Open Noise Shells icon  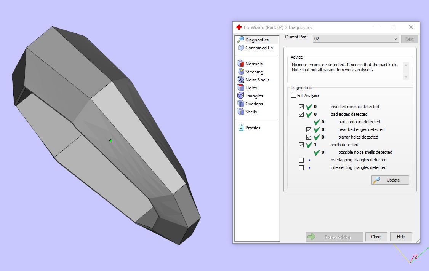click(240, 80)
